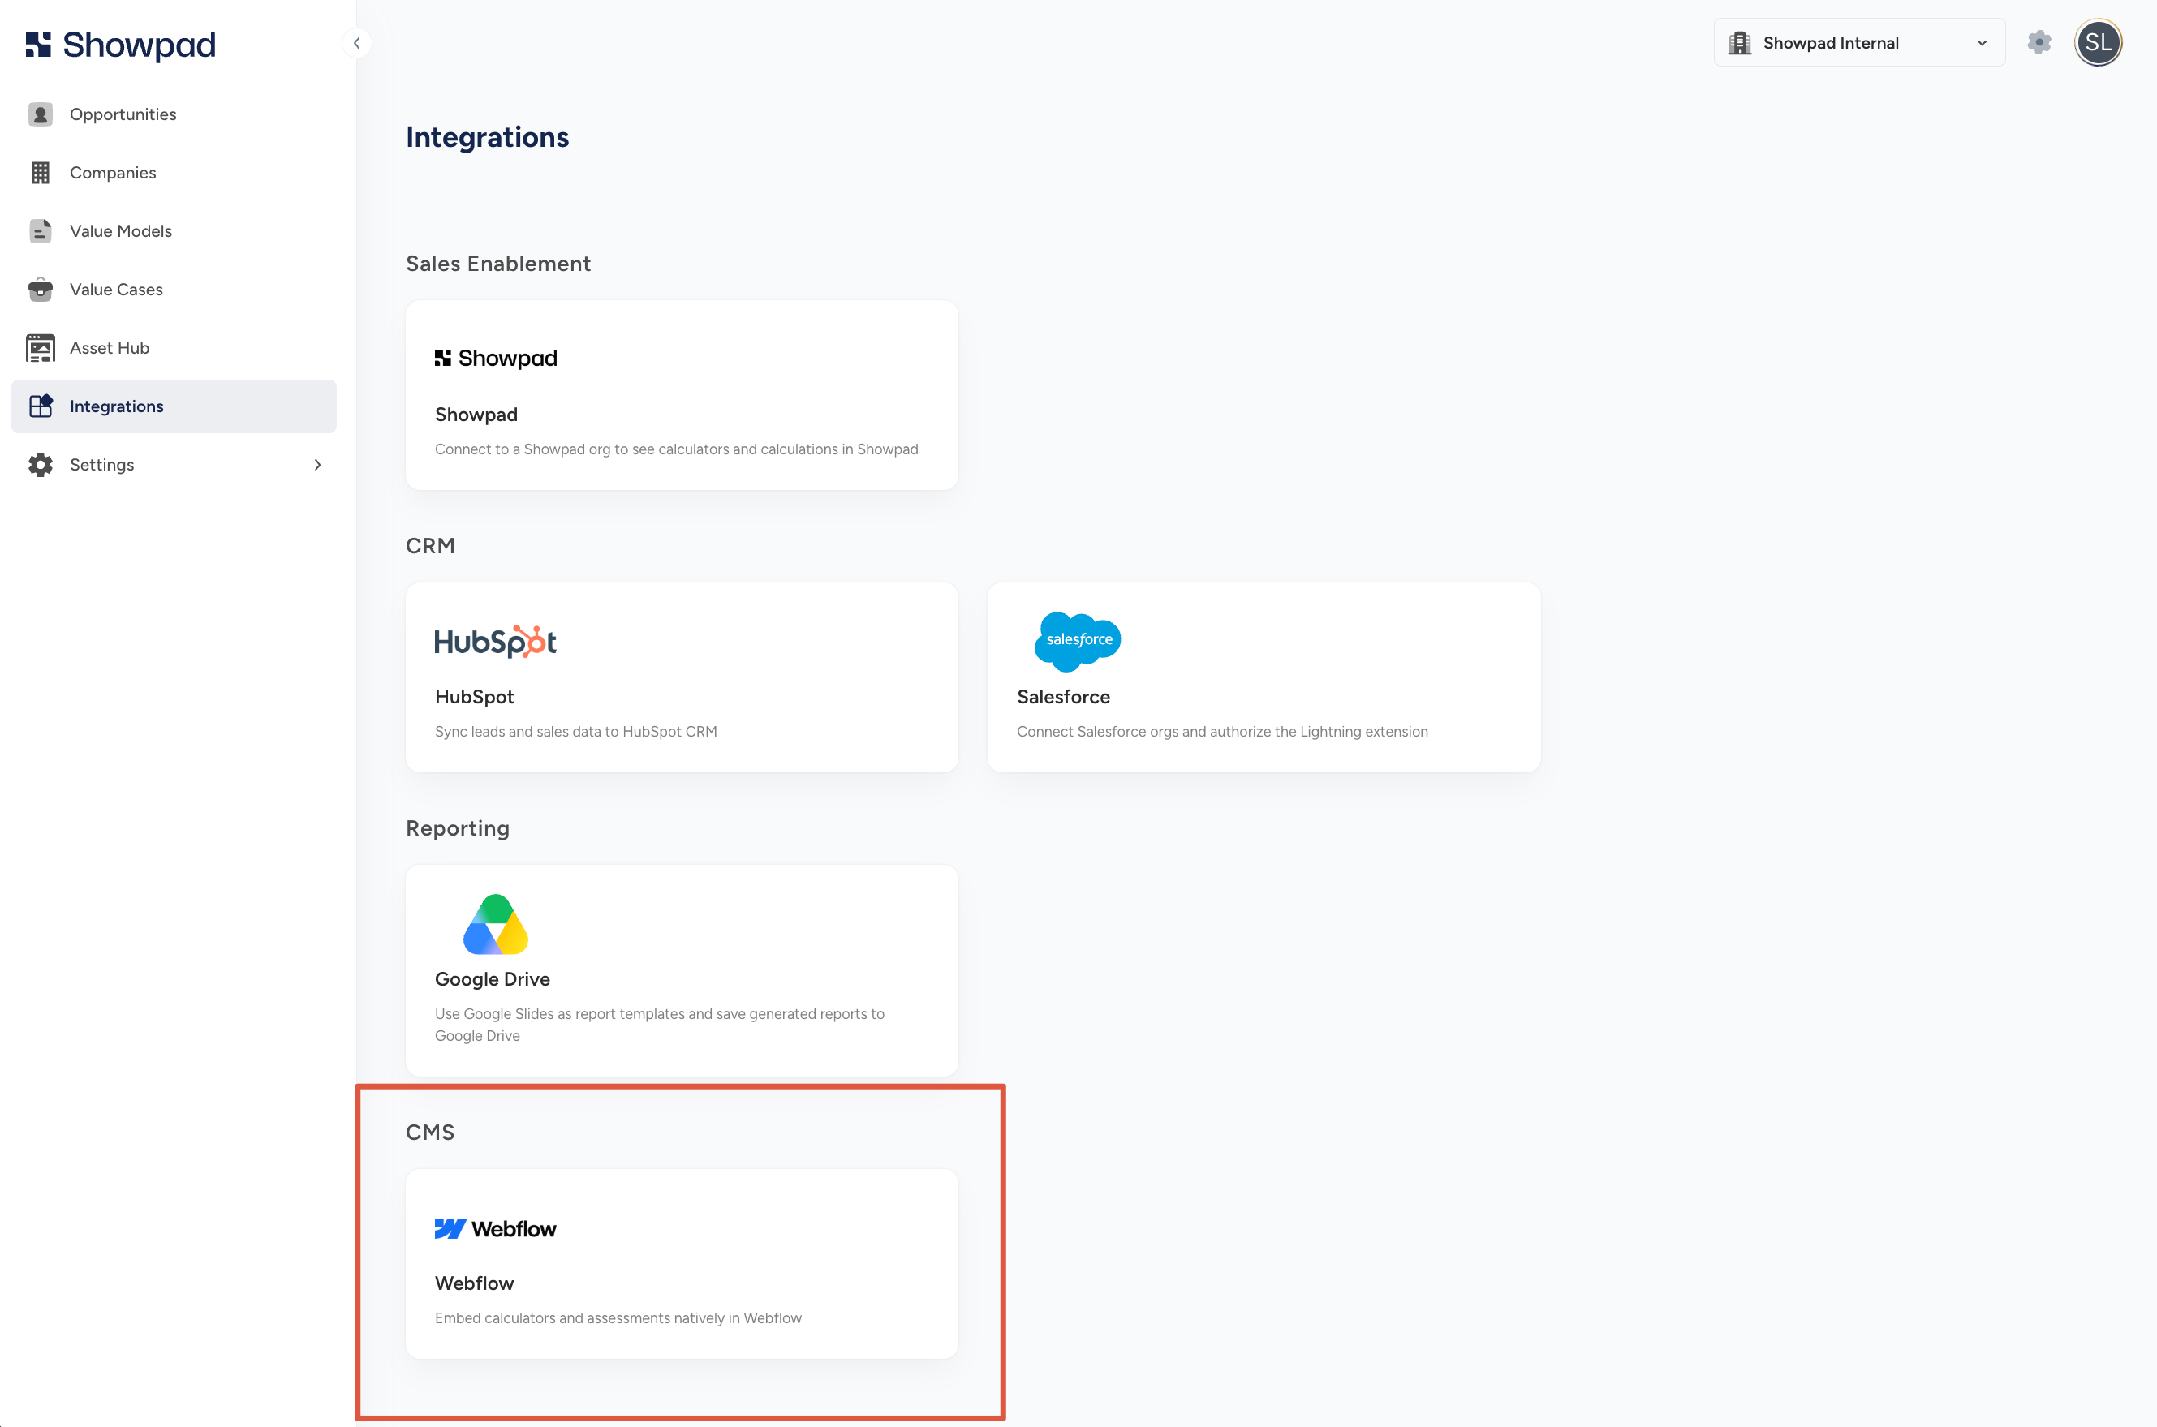The height and width of the screenshot is (1427, 2157).
Task: Click the Salesforce cloud logo
Action: coord(1078,641)
